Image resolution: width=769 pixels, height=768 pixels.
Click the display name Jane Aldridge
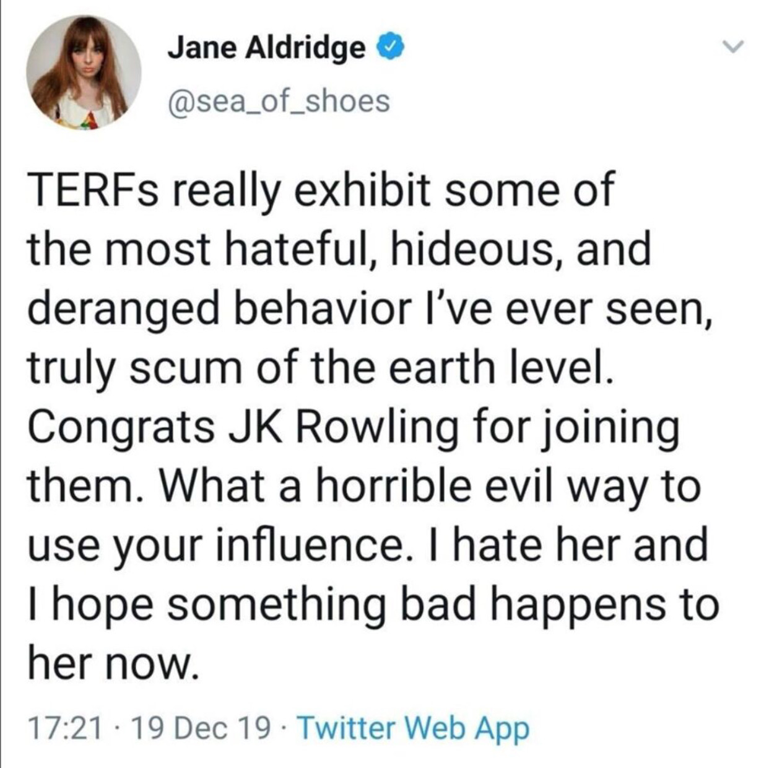tap(266, 47)
